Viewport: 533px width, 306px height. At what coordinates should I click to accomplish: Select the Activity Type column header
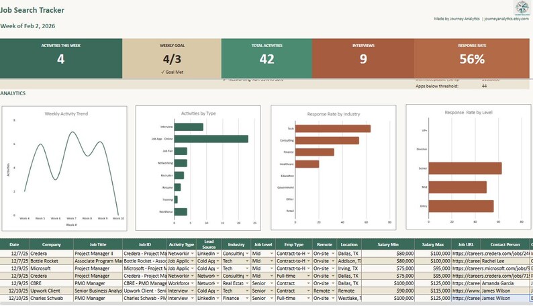coord(181,244)
